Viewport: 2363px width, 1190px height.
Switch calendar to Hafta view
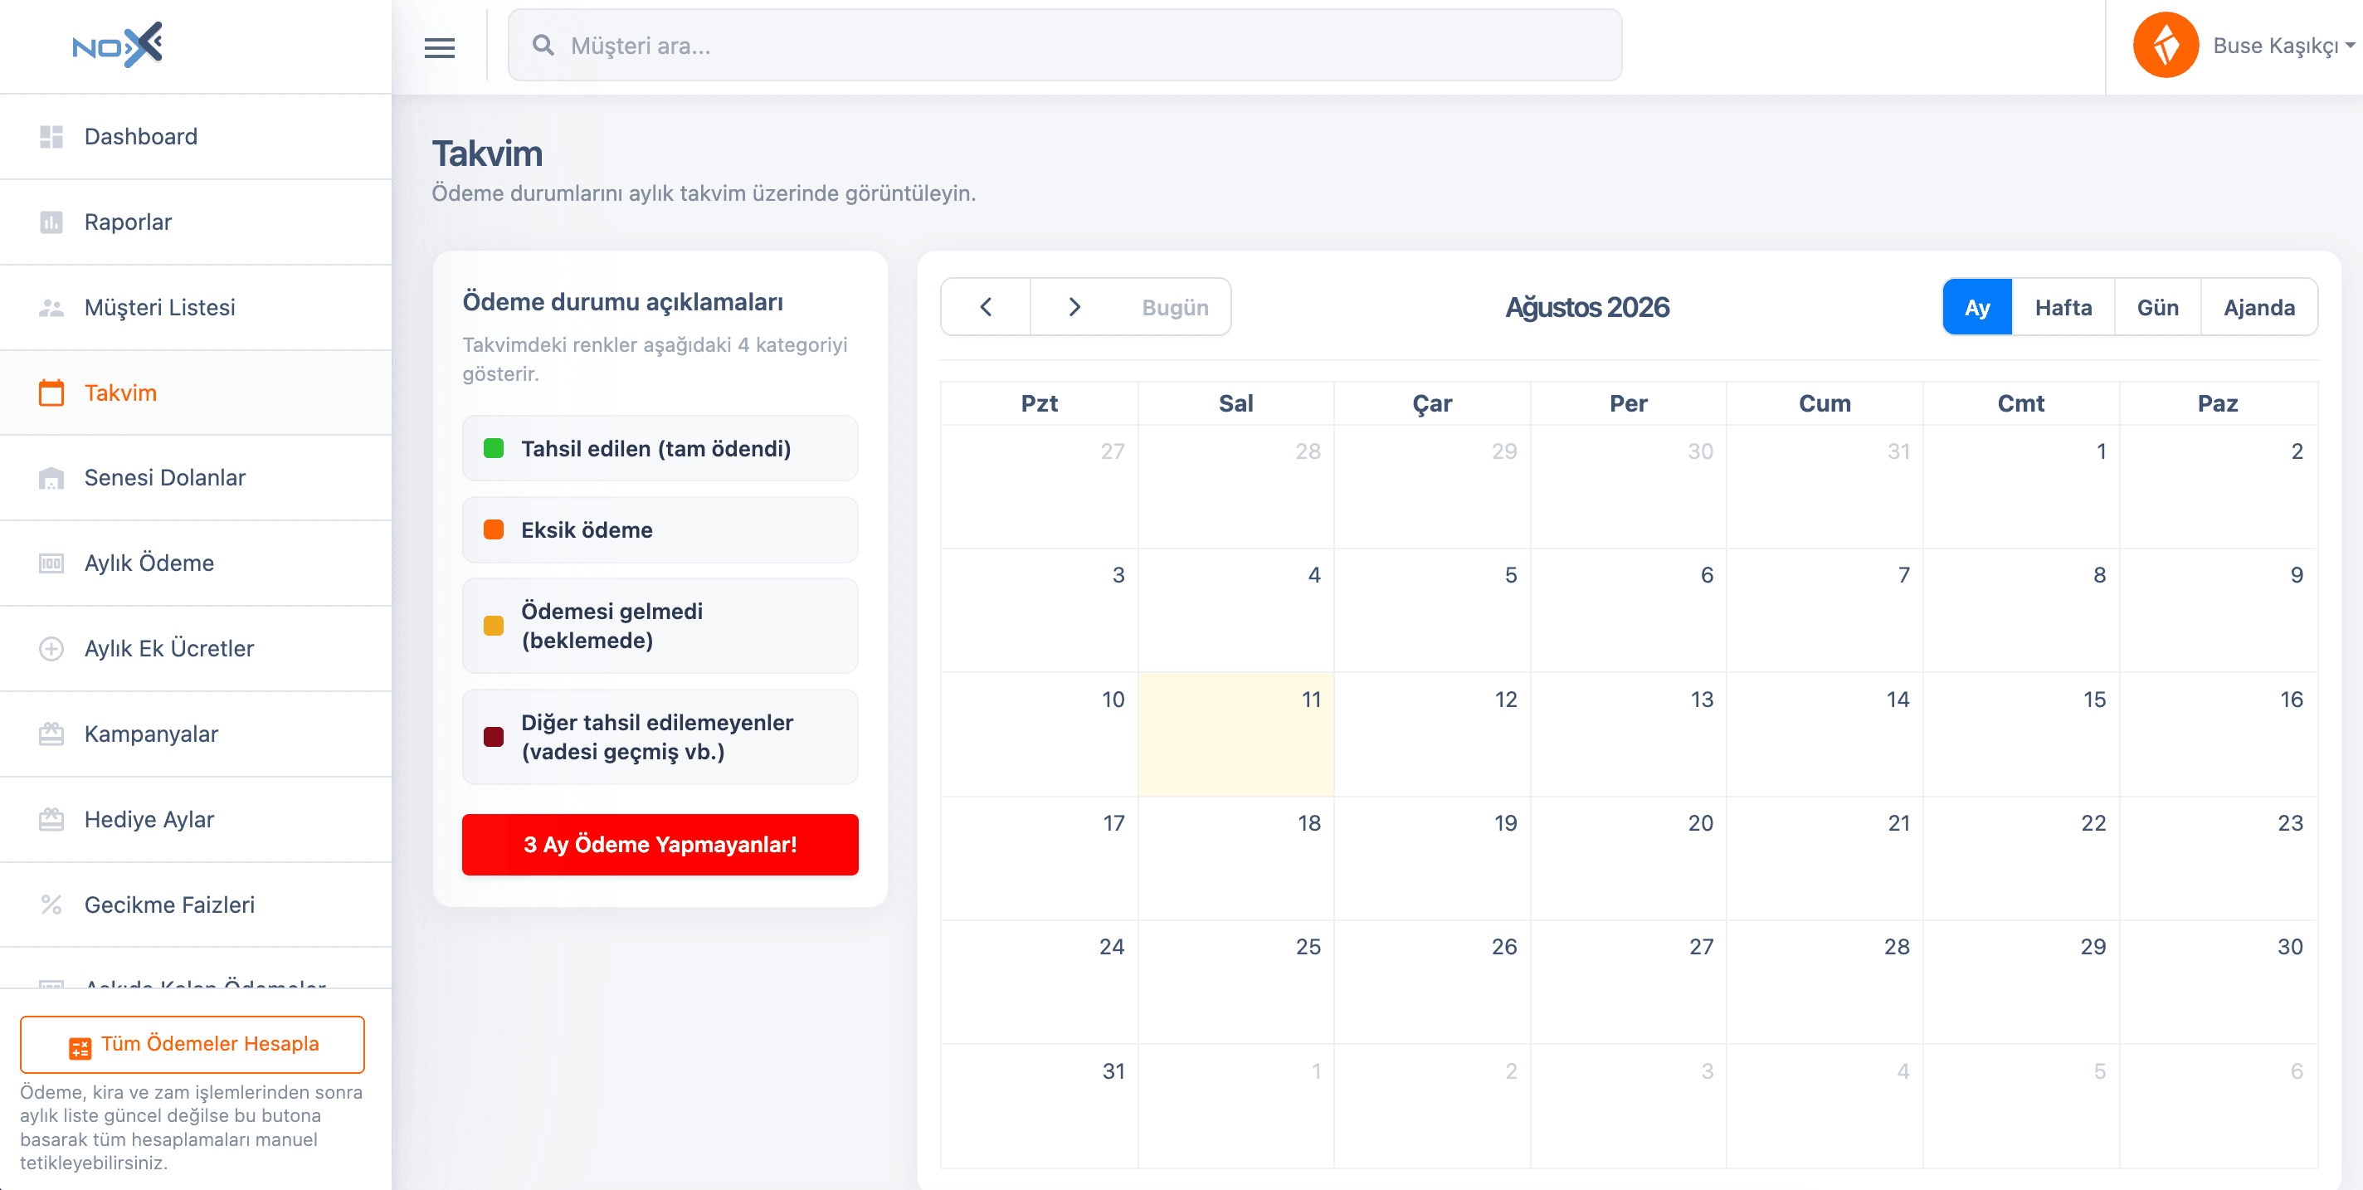pos(2063,307)
